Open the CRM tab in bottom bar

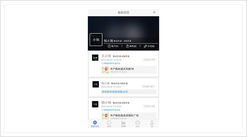123,124
